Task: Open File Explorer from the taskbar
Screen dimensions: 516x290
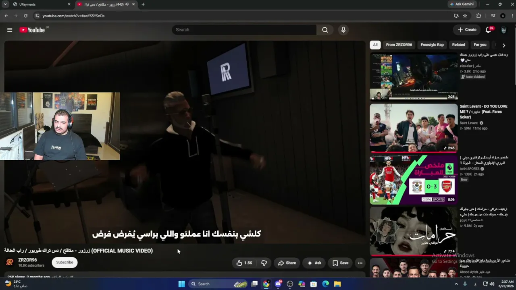Action: tap(337, 284)
